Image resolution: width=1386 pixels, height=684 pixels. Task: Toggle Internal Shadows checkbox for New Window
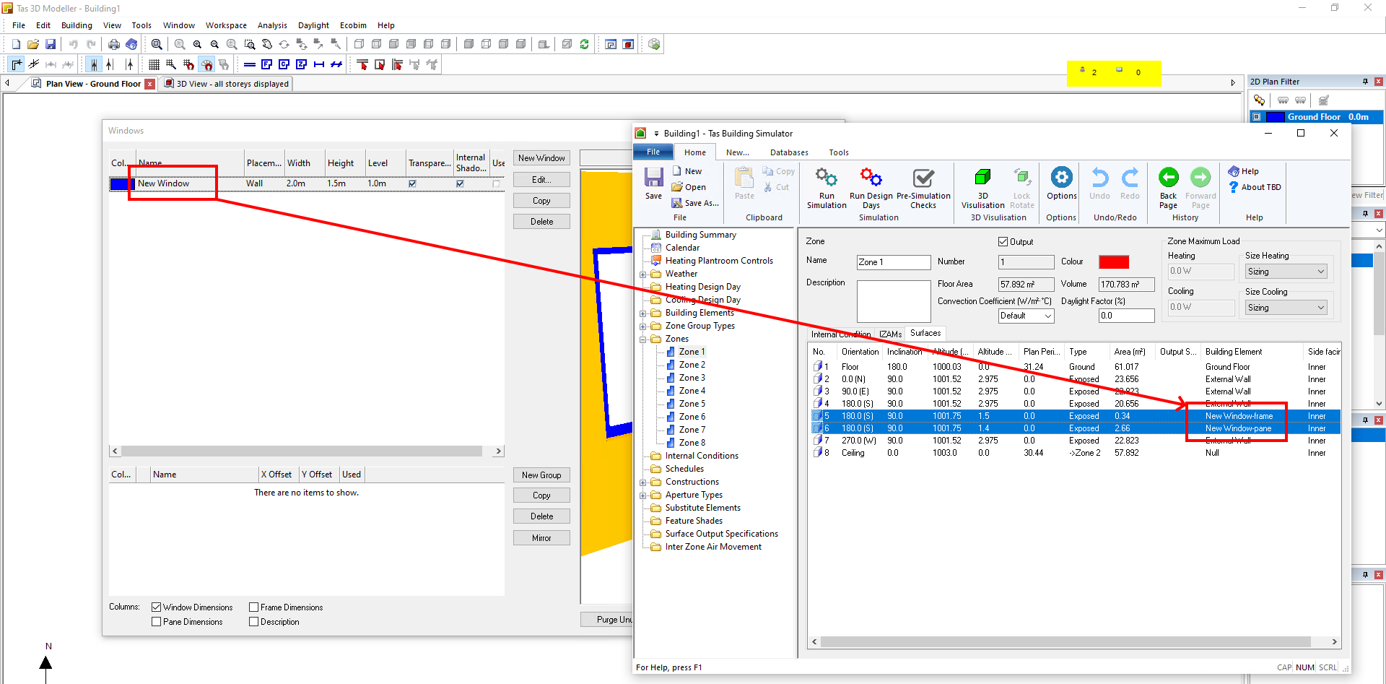coord(460,183)
